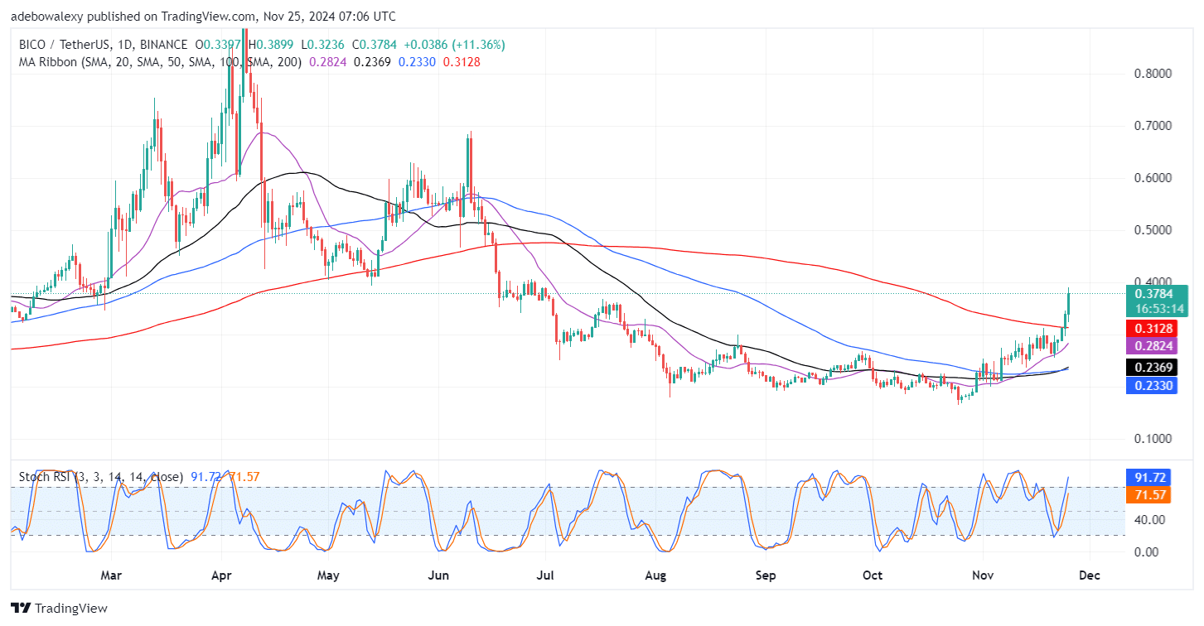Click the published-by header text line
The height and width of the screenshot is (626, 1204).
[203, 17]
